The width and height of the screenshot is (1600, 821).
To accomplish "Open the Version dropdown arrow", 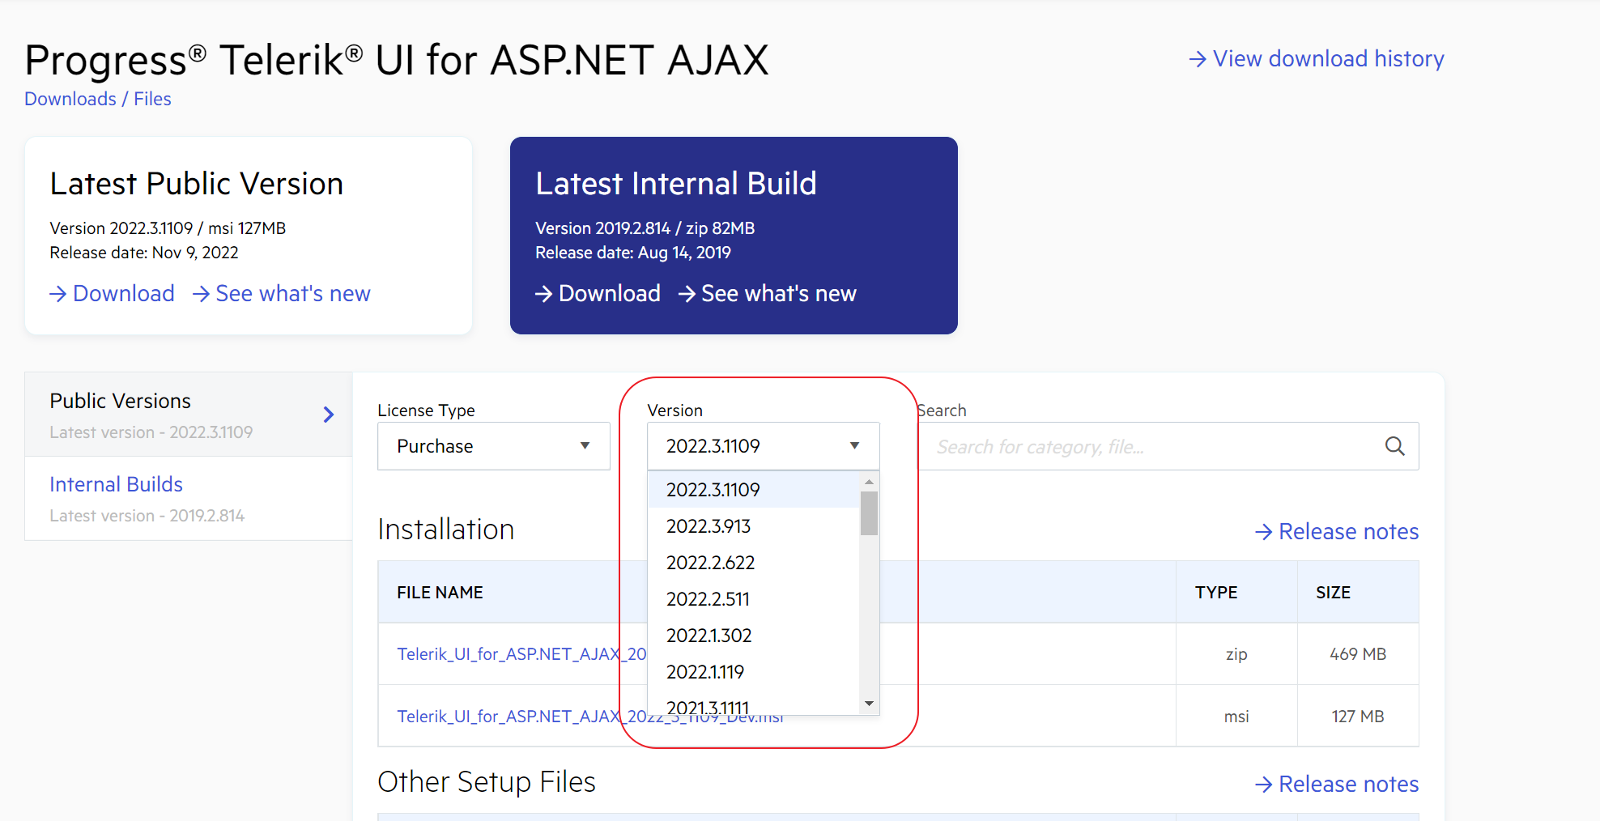I will click(x=854, y=446).
